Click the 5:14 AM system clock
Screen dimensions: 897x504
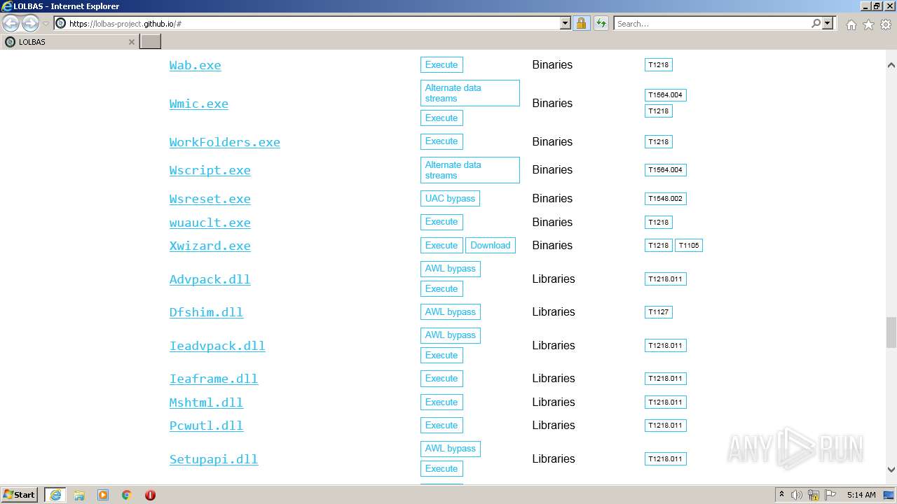pos(861,495)
